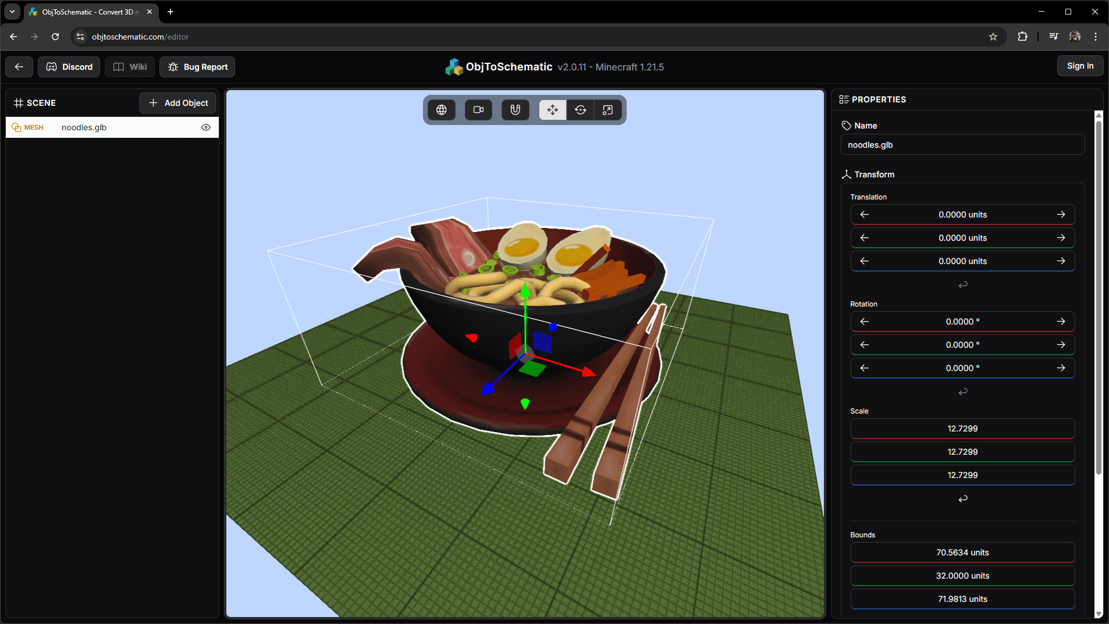This screenshot has width=1109, height=624.
Task: Toggle the magnet snapping tool
Action: click(x=515, y=110)
